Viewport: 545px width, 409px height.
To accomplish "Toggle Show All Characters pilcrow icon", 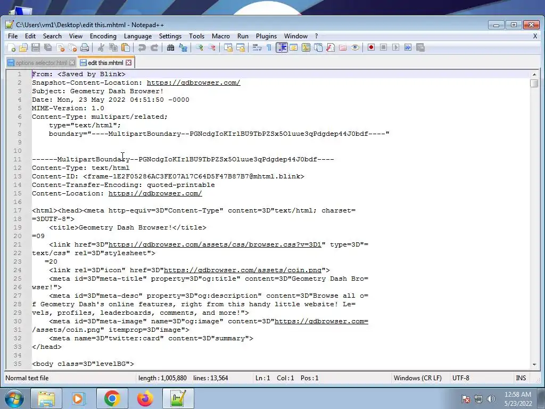I will [x=269, y=47].
